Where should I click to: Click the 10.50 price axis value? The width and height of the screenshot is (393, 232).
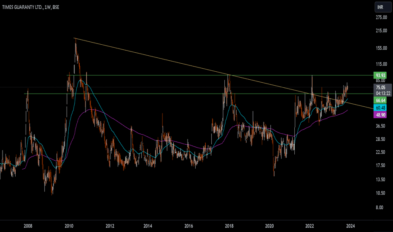click(x=380, y=193)
